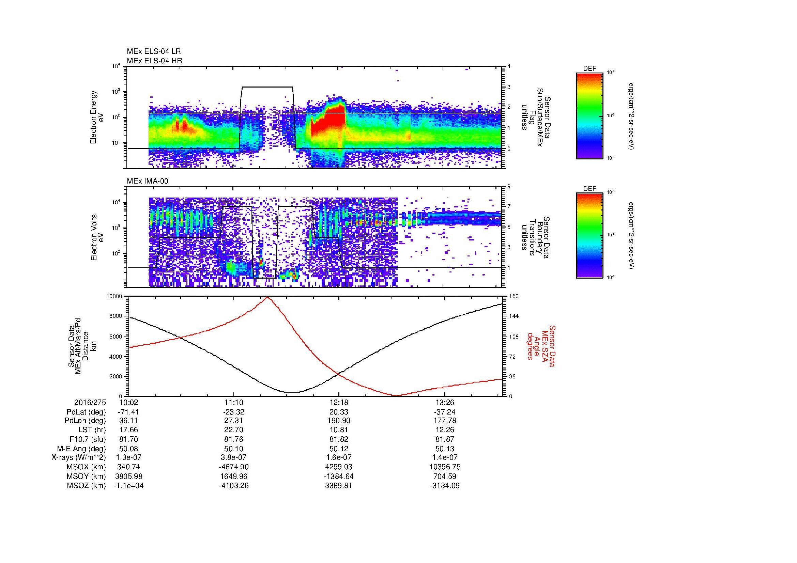The height and width of the screenshot is (563, 797).
Task: Click the MSOX value '340.74'
Action: pyautogui.click(x=129, y=467)
